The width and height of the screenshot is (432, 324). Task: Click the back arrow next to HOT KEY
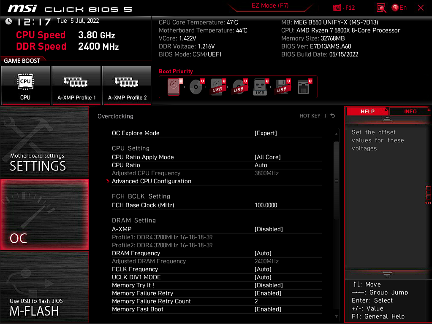click(x=332, y=116)
